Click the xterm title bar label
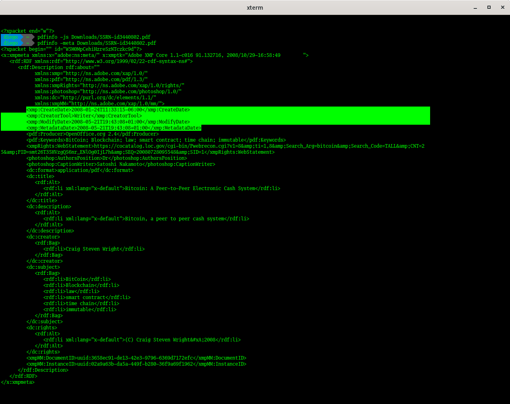The image size is (510, 404). pyautogui.click(x=255, y=8)
